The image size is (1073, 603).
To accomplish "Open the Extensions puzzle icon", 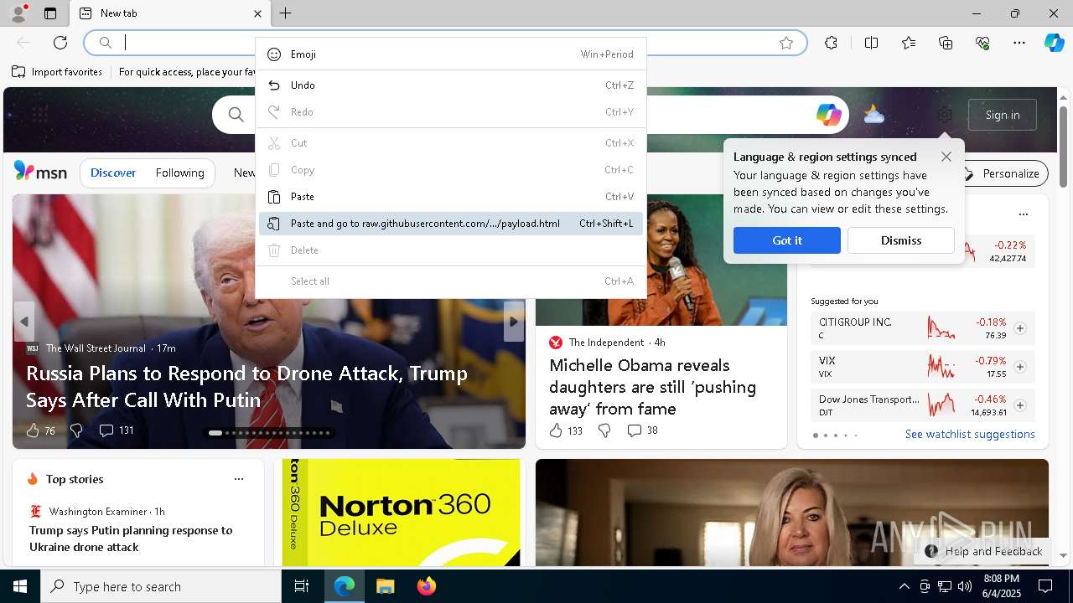I will coord(831,43).
